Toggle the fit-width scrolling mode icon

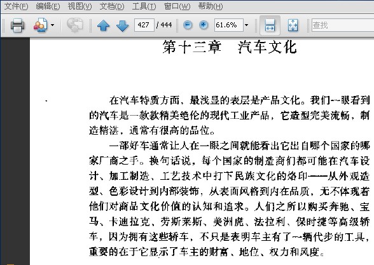pos(270,25)
